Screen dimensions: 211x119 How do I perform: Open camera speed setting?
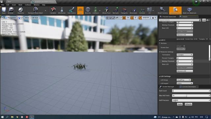[154, 18]
